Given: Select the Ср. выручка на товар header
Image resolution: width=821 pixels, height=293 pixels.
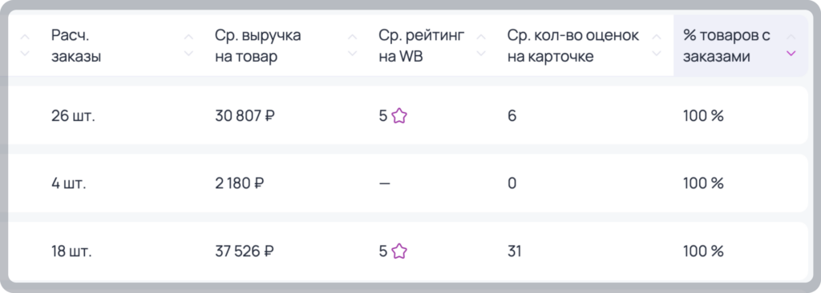Looking at the screenshot, I should pyautogui.click(x=258, y=46).
